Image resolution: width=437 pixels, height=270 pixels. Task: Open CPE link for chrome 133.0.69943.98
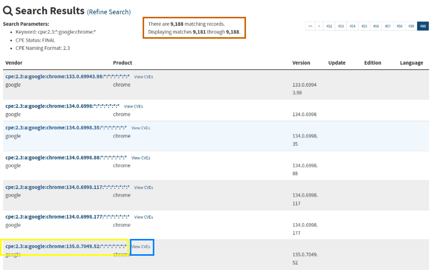[67, 76]
